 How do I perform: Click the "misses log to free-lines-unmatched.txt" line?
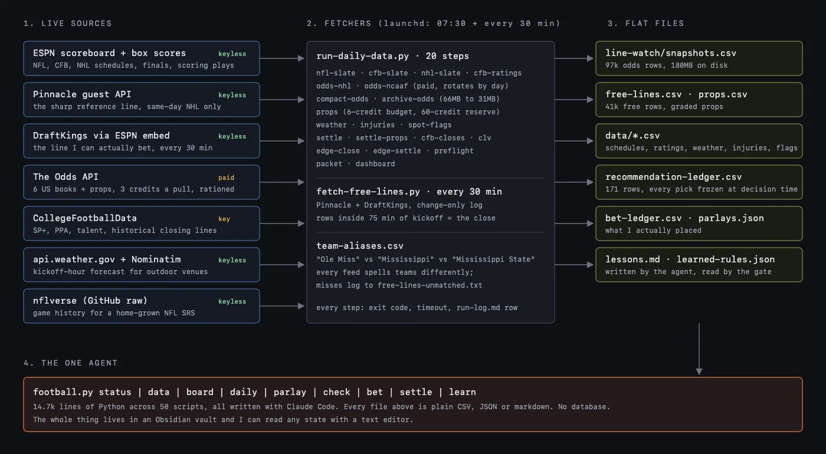(x=399, y=285)
